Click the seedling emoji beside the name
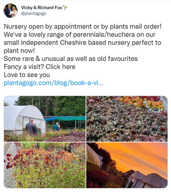 coord(65,8)
